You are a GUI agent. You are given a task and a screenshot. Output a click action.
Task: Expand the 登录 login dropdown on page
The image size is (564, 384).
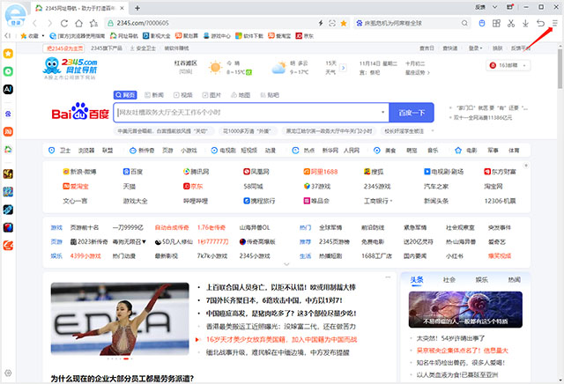[475, 48]
